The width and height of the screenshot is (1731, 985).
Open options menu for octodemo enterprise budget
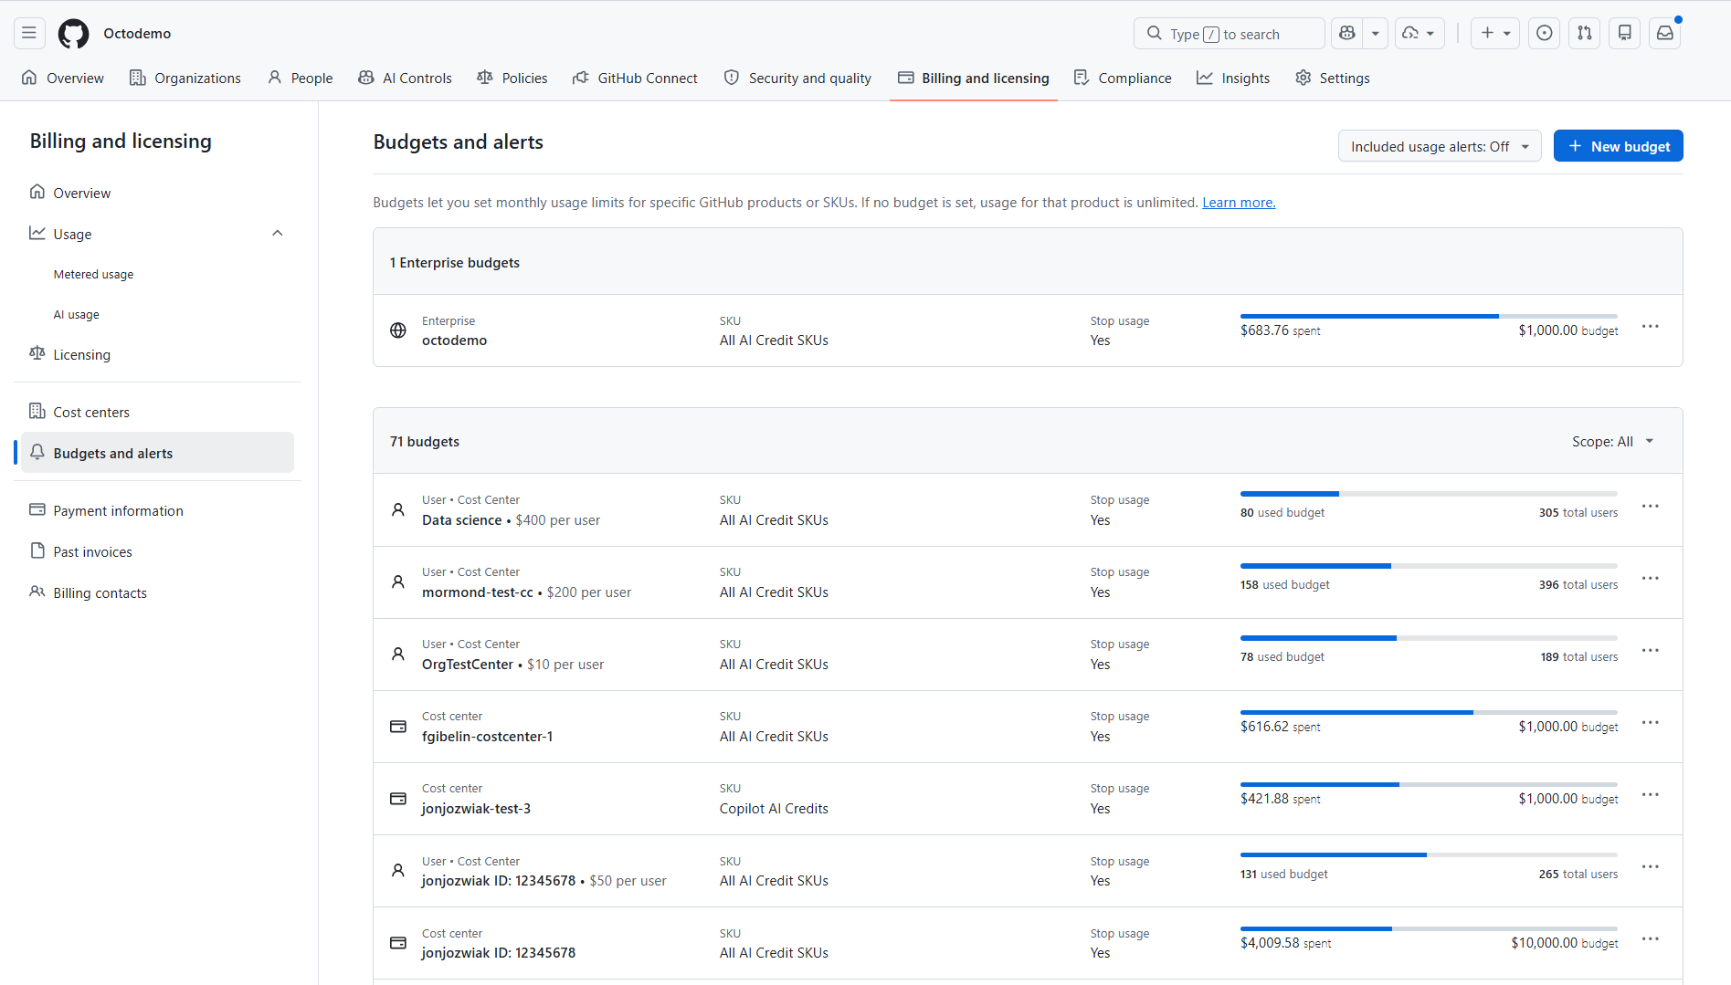[1651, 327]
